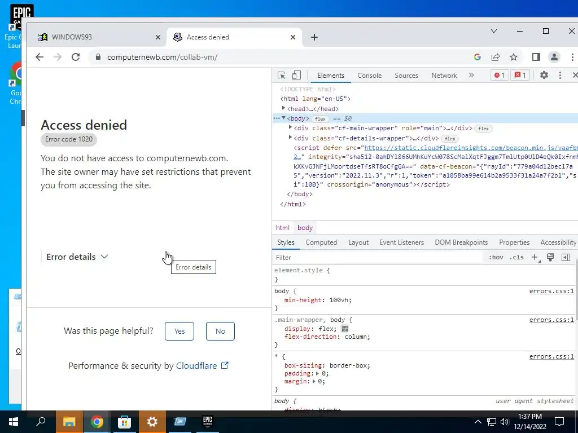
Task: Open Epic Games from the taskbar
Action: (x=208, y=422)
